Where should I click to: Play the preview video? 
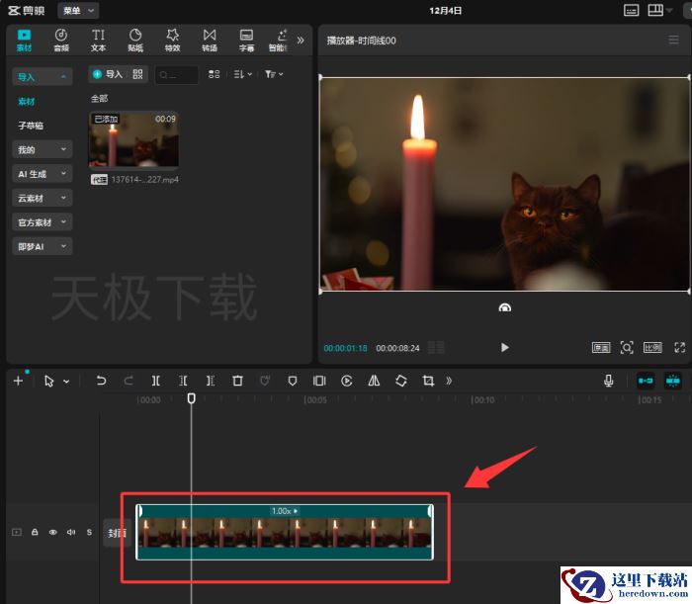tap(505, 348)
